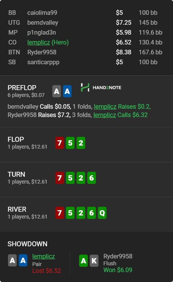173x282 pixels.
Task: Click the gray Ace card in preflop
Action: [57, 91]
